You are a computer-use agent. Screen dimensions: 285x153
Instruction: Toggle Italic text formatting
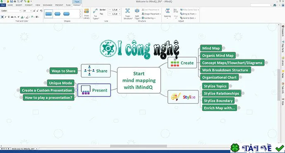pyautogui.click(x=6, y=17)
